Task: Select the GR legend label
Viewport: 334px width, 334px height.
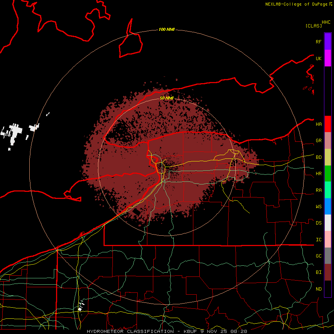Action: (318, 141)
